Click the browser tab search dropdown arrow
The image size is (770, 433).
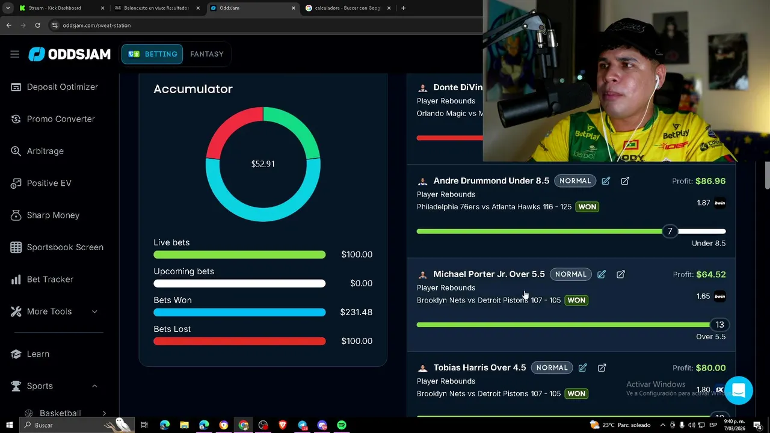coord(7,8)
